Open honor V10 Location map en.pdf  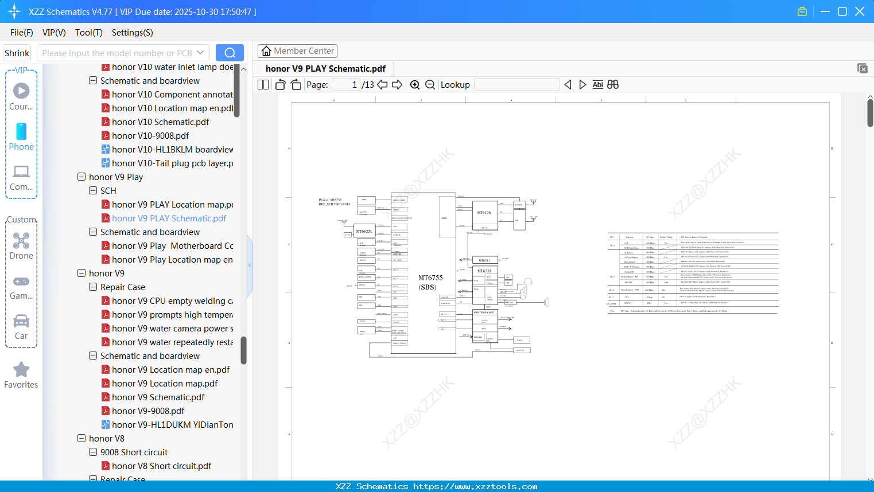[167, 108]
